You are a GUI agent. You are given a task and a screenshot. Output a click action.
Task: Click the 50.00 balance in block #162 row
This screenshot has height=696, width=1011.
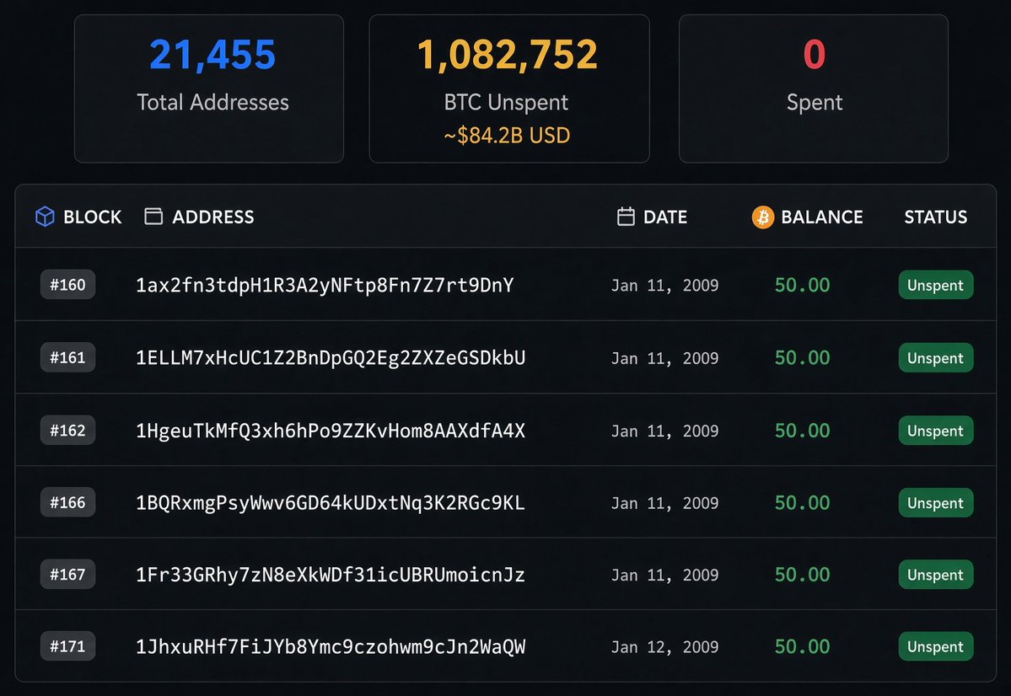coord(802,431)
